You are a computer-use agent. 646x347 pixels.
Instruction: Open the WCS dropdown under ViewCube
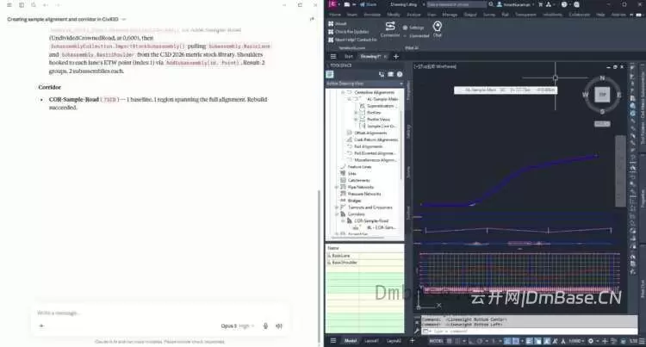602,123
